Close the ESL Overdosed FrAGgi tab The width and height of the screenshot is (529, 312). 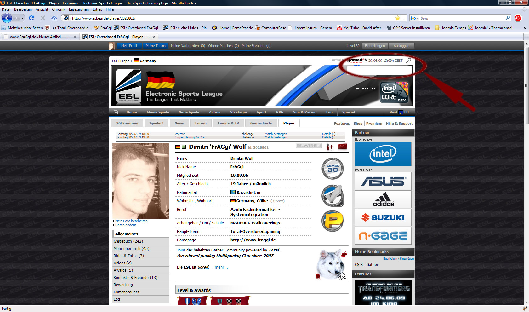(x=154, y=37)
